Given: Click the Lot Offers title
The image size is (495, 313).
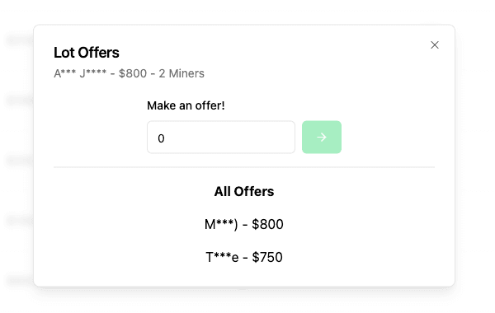Looking at the screenshot, I should click(87, 53).
